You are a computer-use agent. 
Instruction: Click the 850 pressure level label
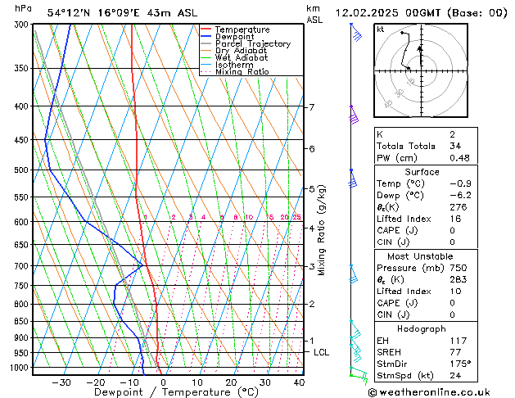coord(23,322)
